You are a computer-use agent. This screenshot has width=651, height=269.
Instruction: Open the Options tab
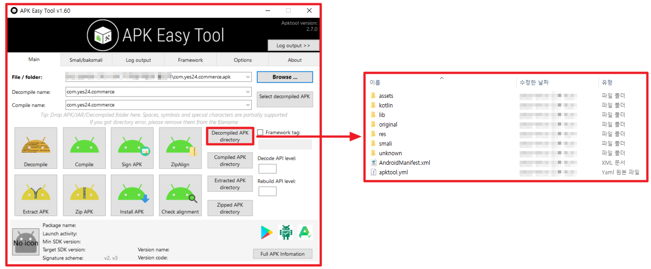(243, 60)
